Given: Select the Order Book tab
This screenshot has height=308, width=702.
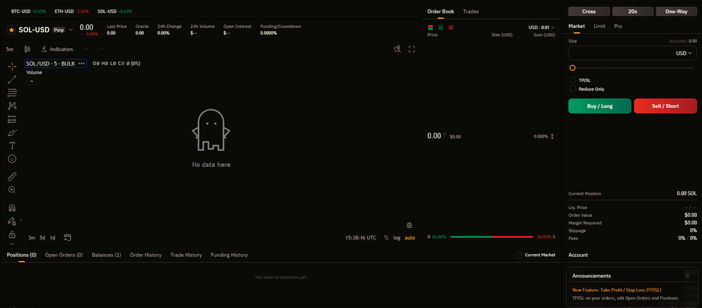Looking at the screenshot, I should click(441, 12).
